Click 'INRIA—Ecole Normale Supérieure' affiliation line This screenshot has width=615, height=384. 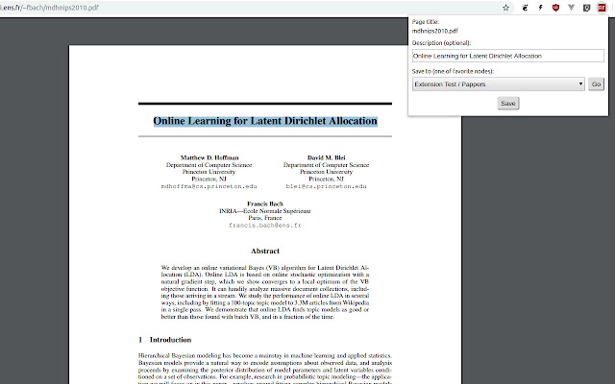click(x=265, y=211)
